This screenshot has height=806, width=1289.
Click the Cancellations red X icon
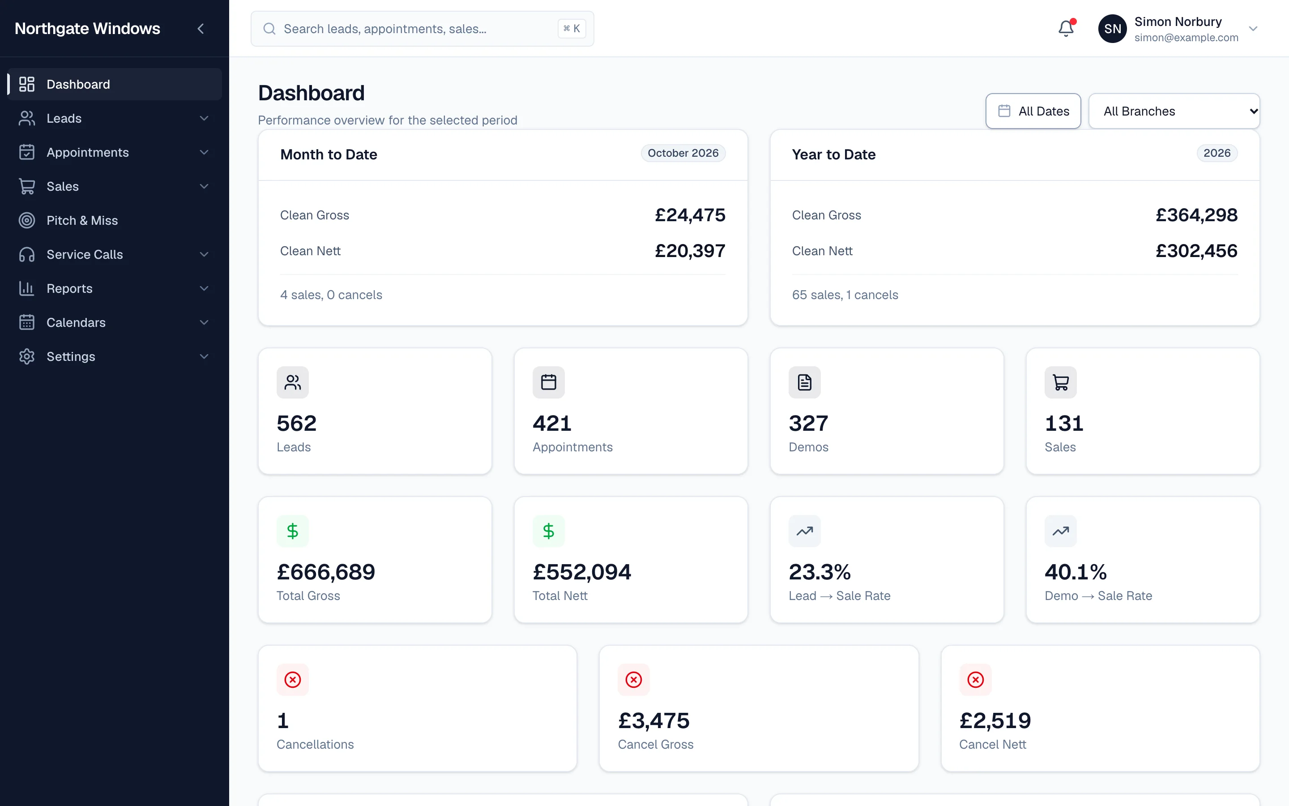click(292, 680)
